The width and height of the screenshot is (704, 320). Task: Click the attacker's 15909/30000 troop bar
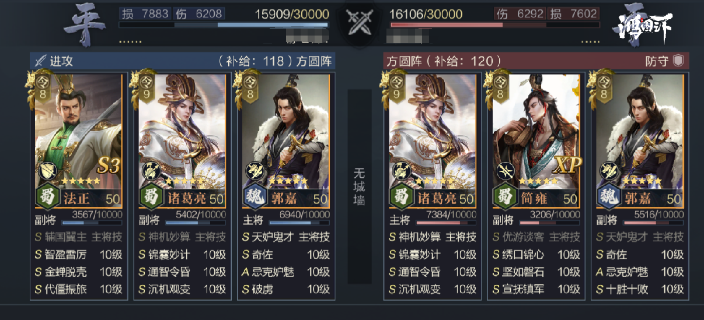224,25
